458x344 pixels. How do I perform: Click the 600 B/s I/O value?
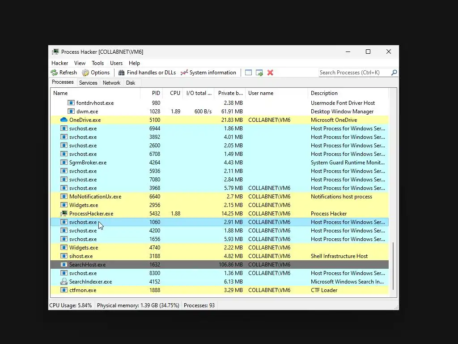click(203, 112)
